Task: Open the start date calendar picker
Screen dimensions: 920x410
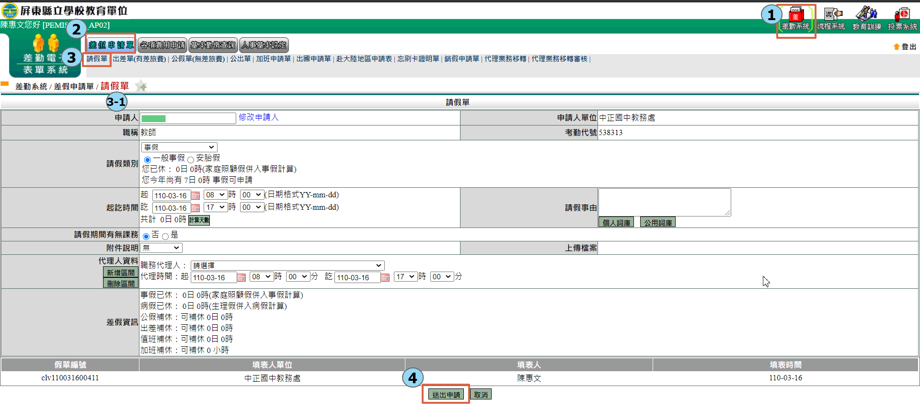Action: pyautogui.click(x=195, y=195)
